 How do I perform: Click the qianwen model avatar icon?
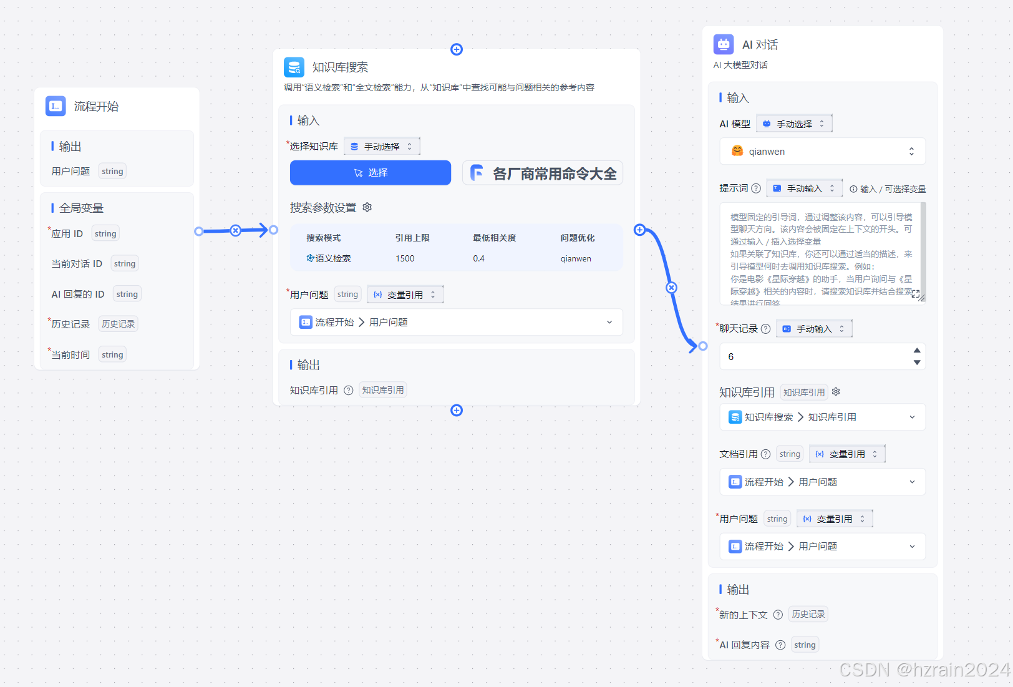pyautogui.click(x=737, y=151)
